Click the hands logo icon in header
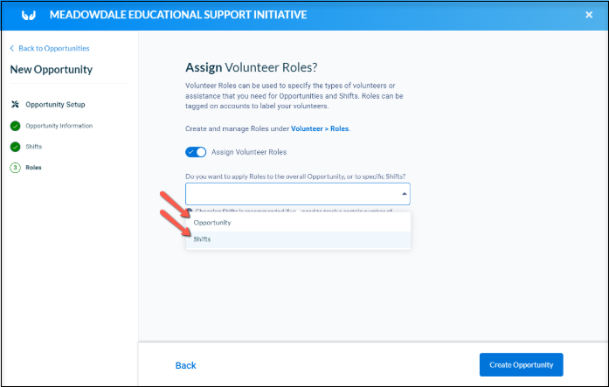609x387 pixels. coord(29,15)
